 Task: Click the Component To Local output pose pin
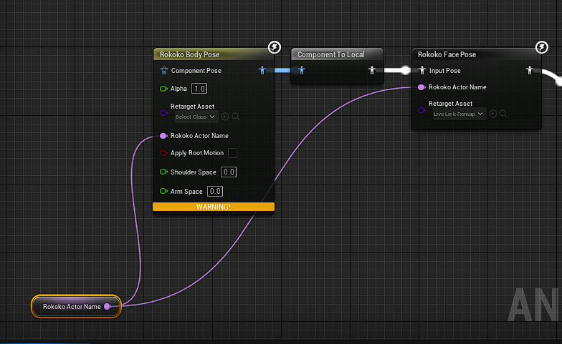(x=371, y=70)
